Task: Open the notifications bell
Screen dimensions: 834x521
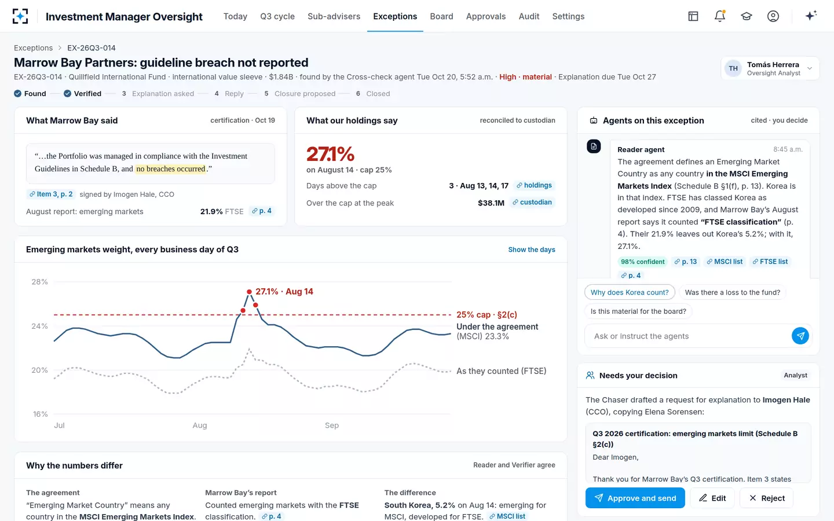Action: click(720, 16)
